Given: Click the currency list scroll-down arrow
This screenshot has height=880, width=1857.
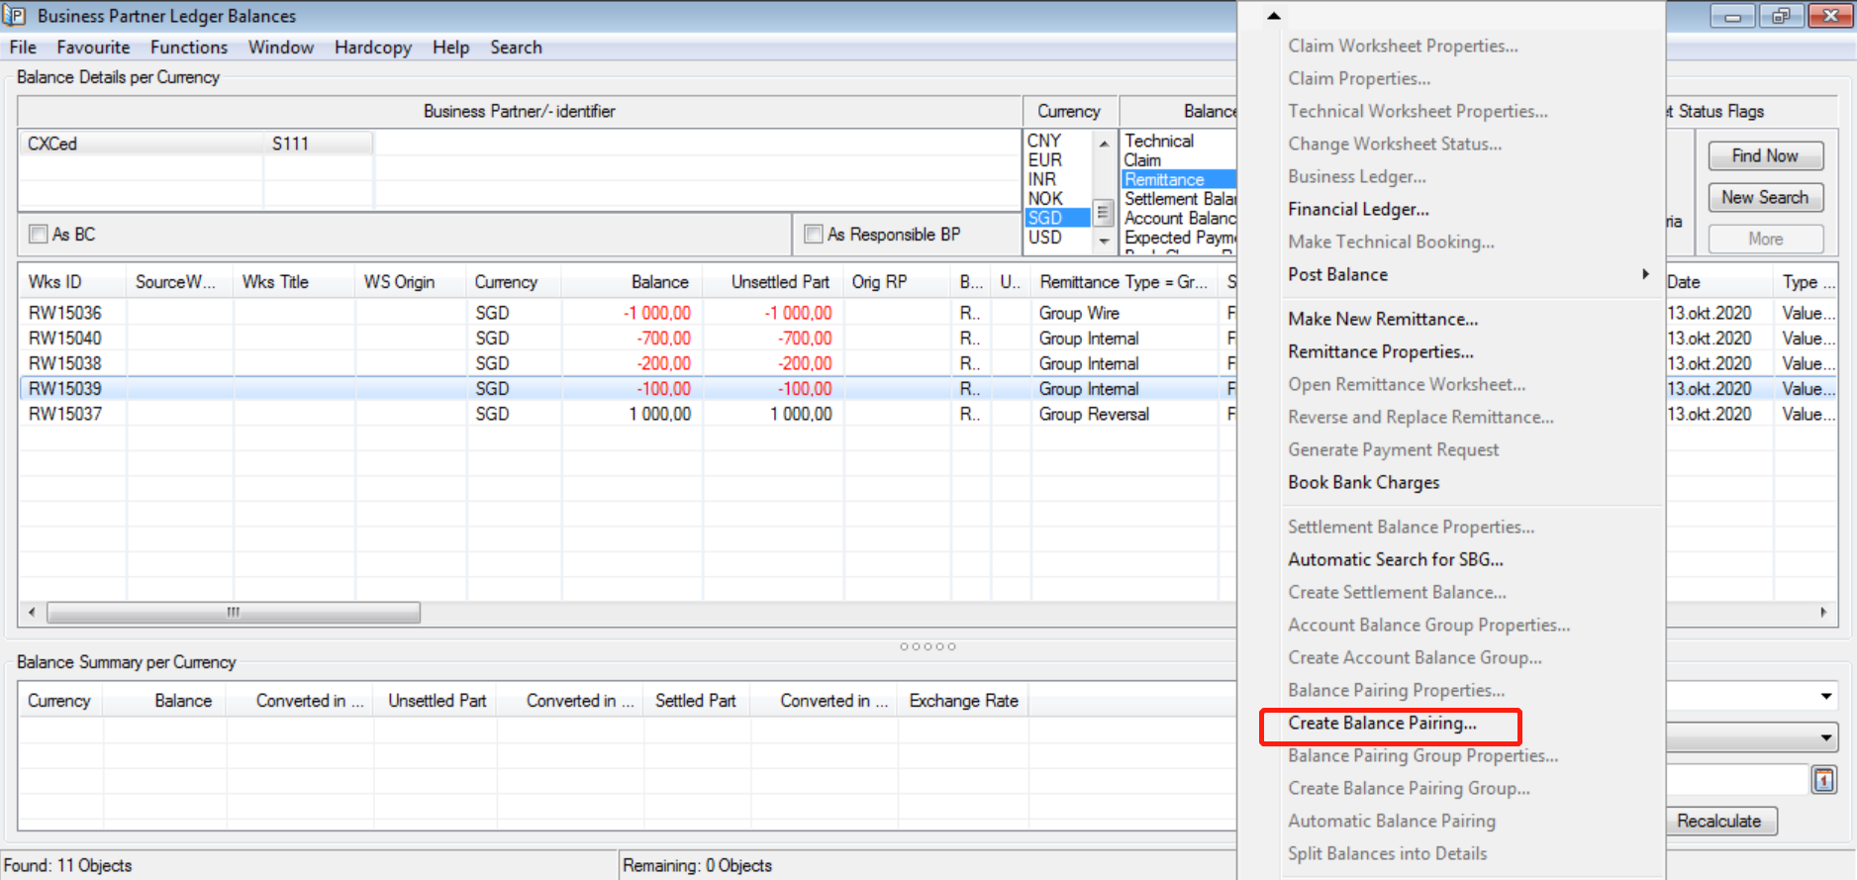Looking at the screenshot, I should 1104,241.
